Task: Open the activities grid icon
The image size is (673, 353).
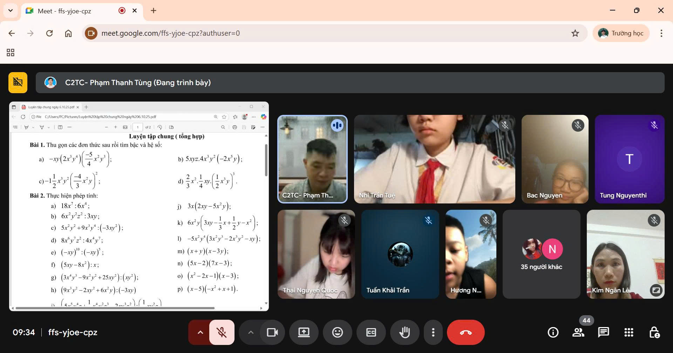Action: pos(628,332)
